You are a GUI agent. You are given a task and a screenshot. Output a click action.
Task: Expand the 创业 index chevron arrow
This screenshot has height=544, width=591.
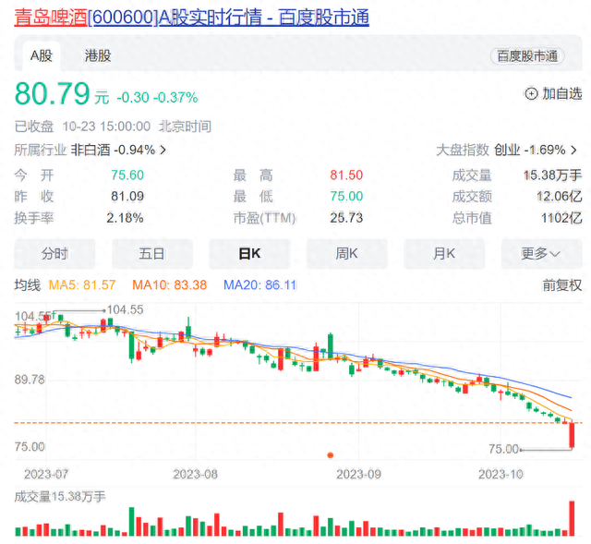574,150
